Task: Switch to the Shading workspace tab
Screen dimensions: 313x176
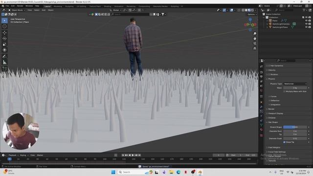Action: tap(108, 6)
